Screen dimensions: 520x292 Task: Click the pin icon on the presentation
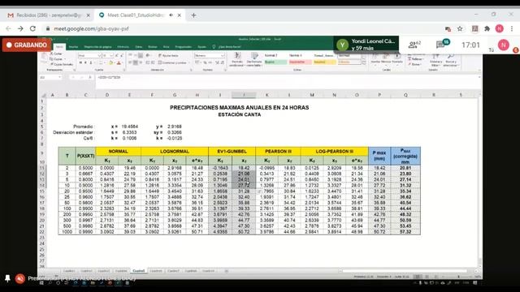(7, 278)
